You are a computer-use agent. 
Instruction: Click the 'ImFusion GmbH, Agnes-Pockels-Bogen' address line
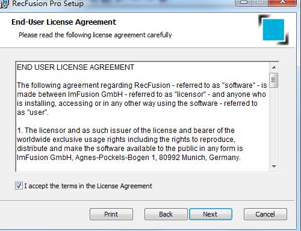129,158
